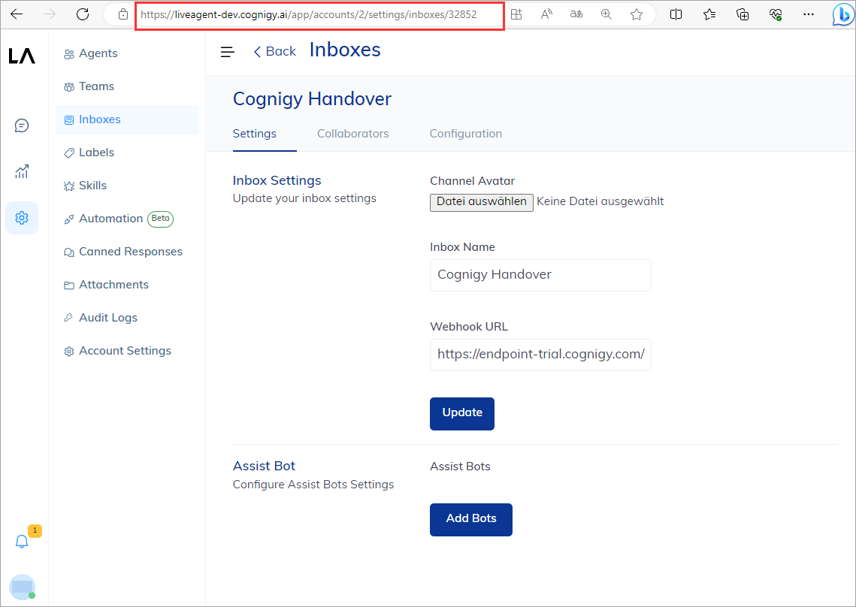Select Inboxes in the sidebar
The height and width of the screenshot is (607, 856).
(127, 119)
